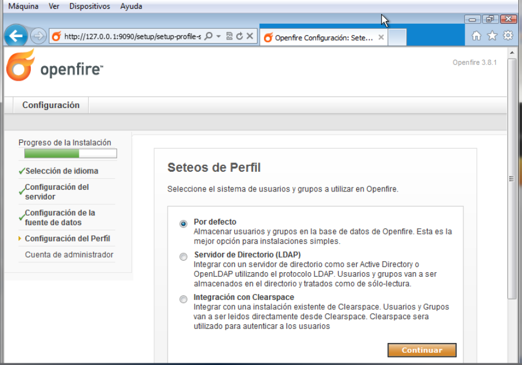Close the Openfire Configuración browser tab

[381, 37]
